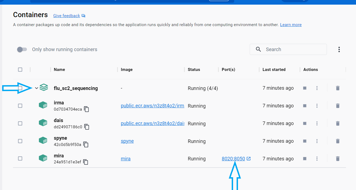The height and width of the screenshot is (190, 356).
Task: Stop the flu_sc2_sequencing container stack
Action: tap(305, 88)
